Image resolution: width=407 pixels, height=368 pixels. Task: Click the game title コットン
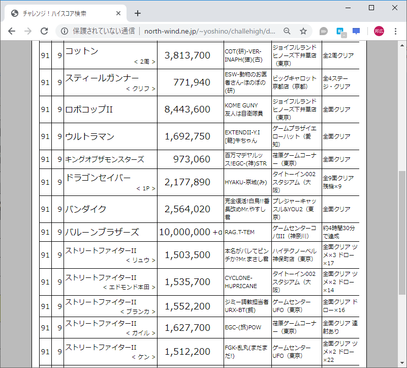click(x=82, y=51)
